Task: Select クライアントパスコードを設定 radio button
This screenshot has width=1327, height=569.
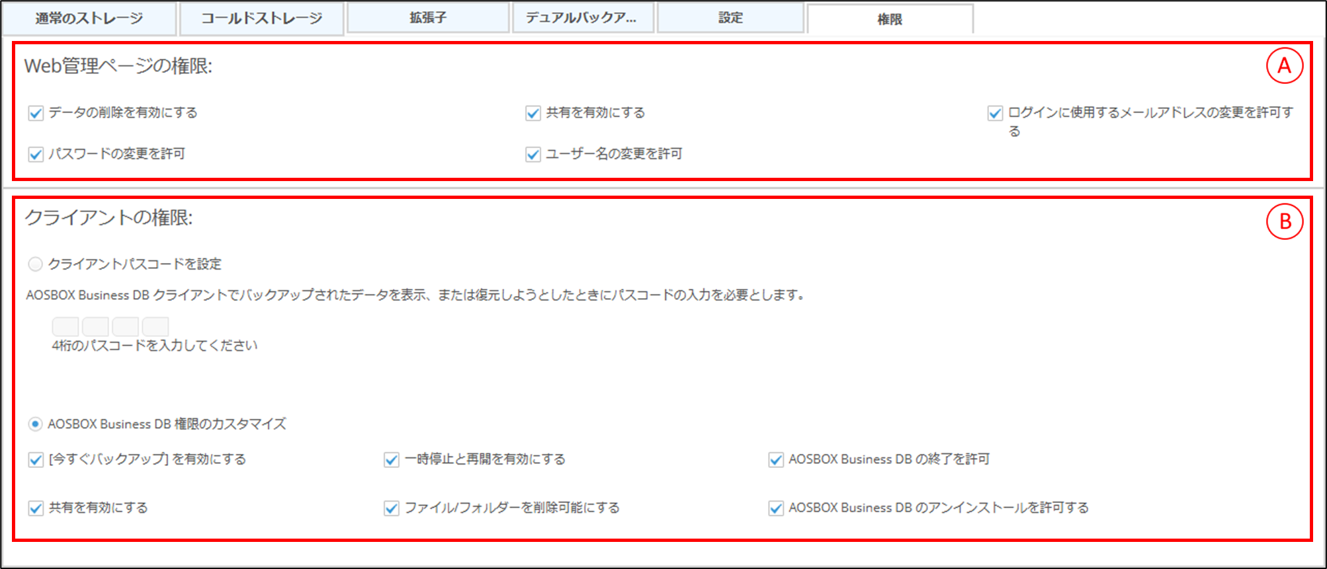Action: pyautogui.click(x=35, y=264)
